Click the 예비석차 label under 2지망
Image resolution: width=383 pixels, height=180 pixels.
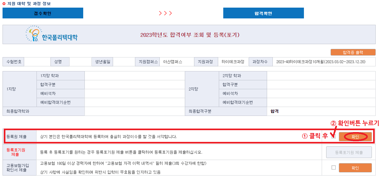[230, 93]
